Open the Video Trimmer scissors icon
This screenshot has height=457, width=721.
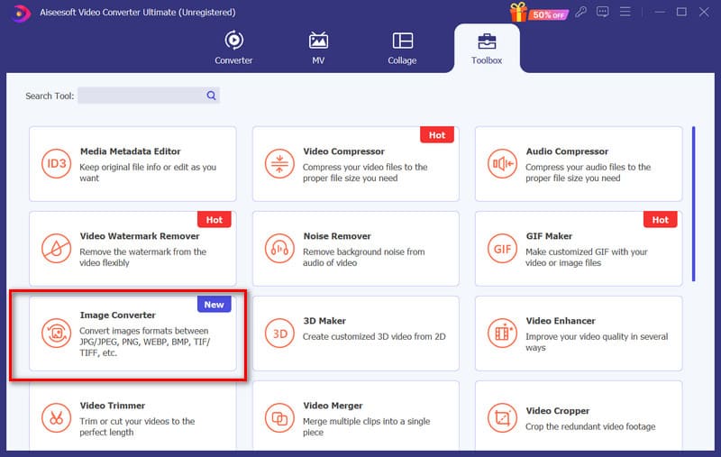tap(56, 418)
